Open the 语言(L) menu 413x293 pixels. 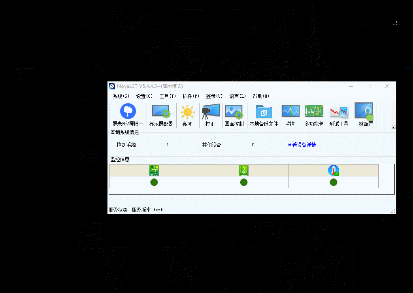[238, 96]
